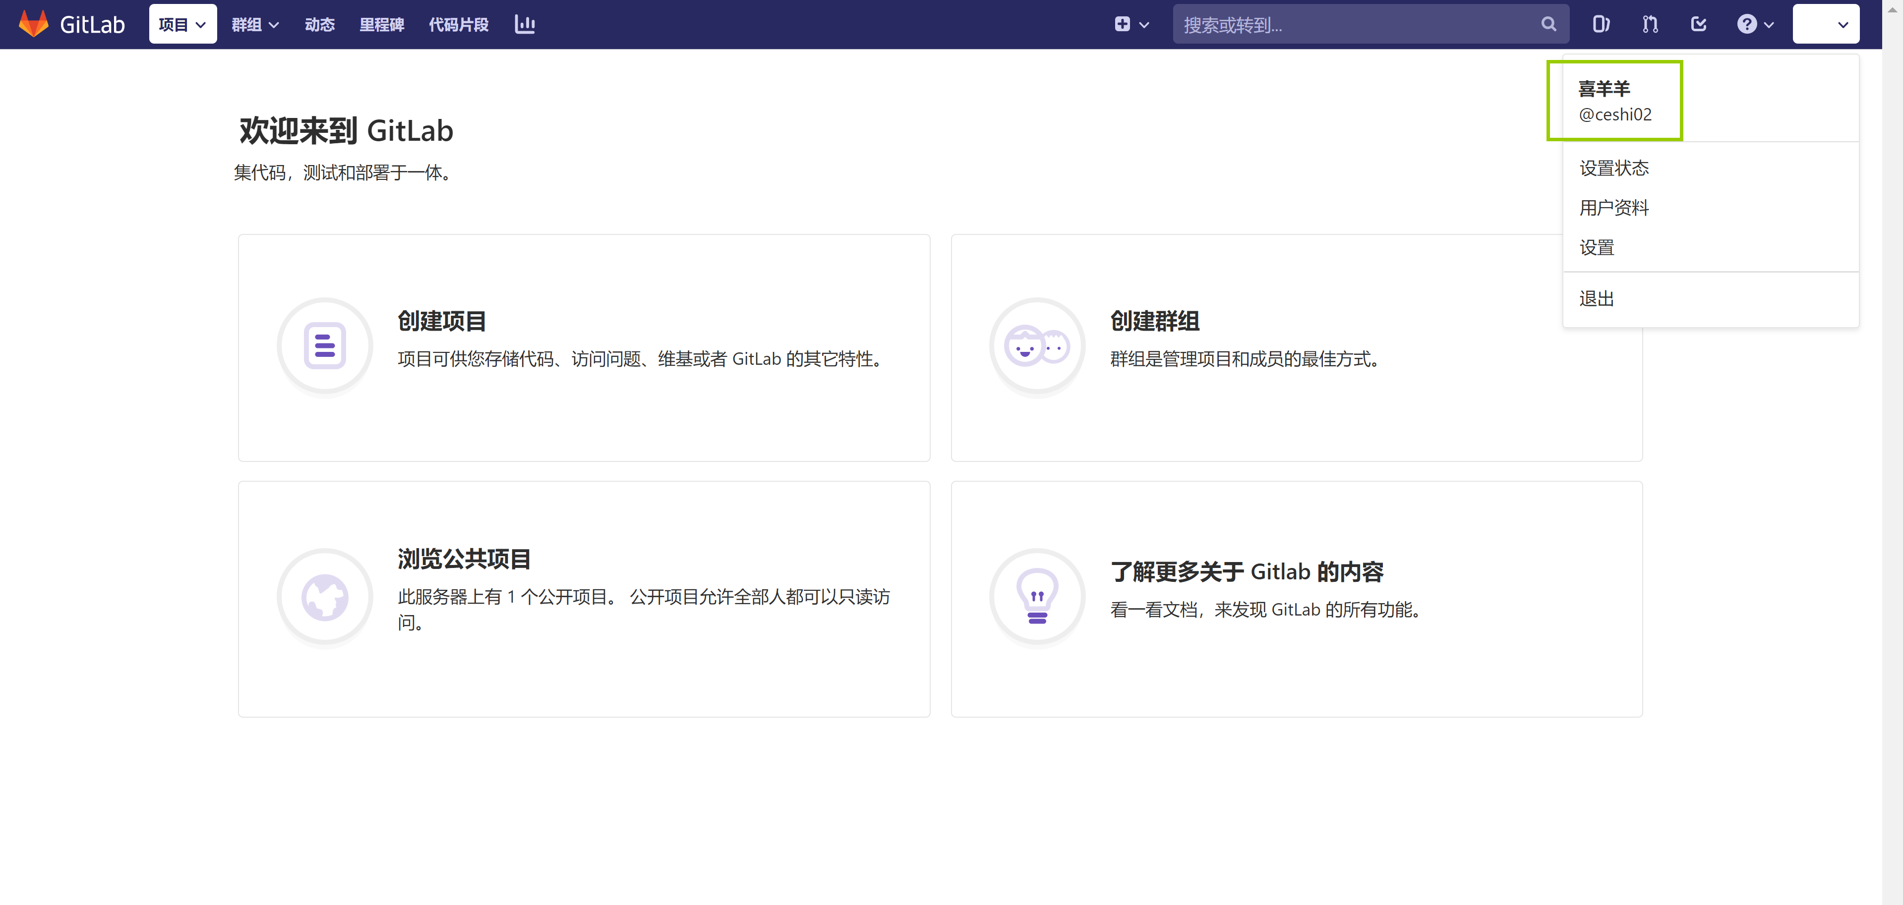Open 了解更多关于 Gitlab 的内容 heading
This screenshot has height=905, width=1903.
(x=1247, y=572)
